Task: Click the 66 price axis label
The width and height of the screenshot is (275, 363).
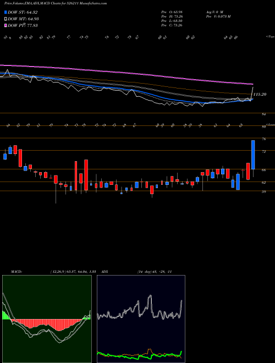Action: pyautogui.click(x=264, y=170)
